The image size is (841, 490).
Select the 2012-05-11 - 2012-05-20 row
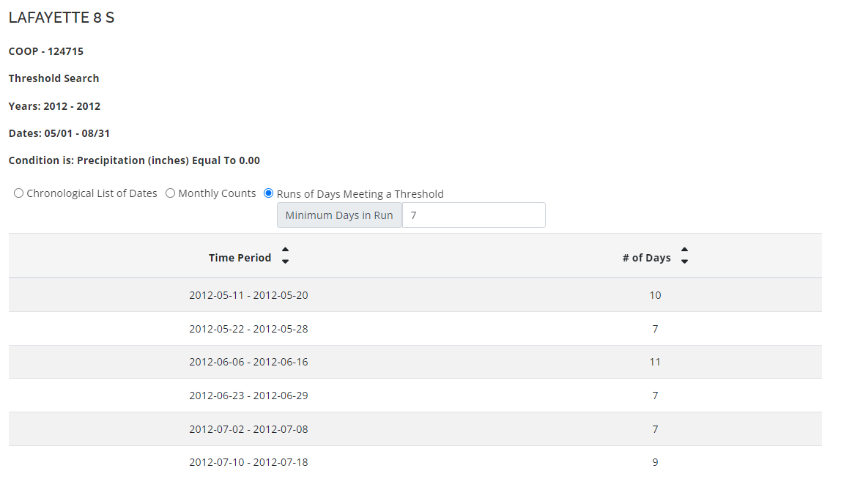click(x=248, y=295)
